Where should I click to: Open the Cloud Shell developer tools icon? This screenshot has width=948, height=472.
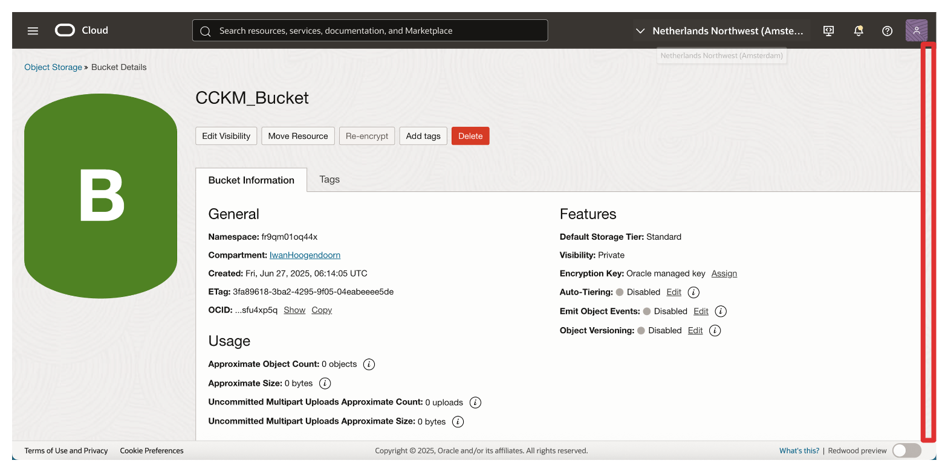pos(829,31)
